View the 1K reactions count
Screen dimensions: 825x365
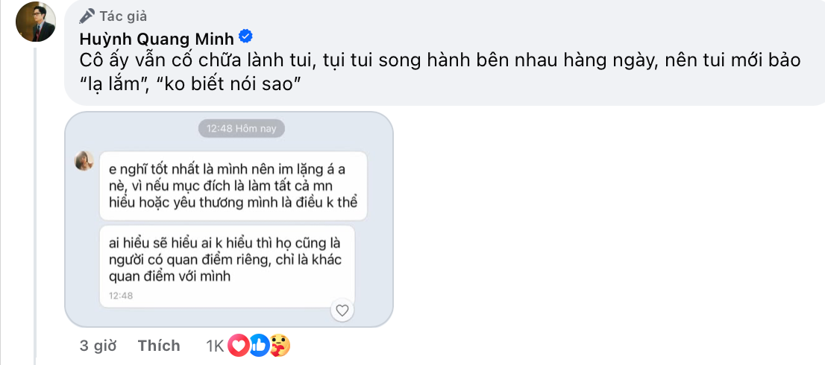[215, 346]
